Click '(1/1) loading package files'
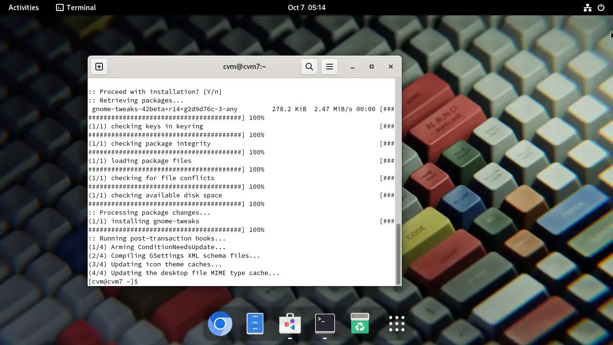This screenshot has width=613, height=345. click(x=140, y=161)
